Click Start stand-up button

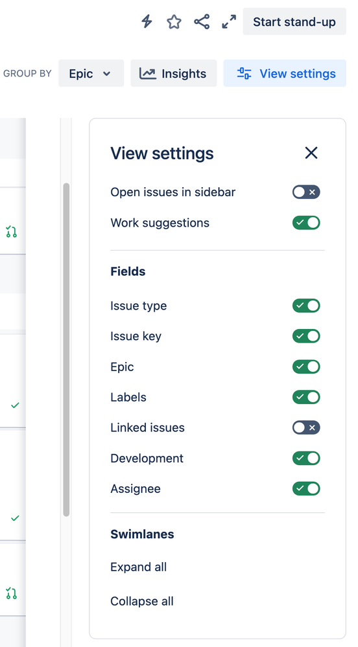tap(294, 21)
